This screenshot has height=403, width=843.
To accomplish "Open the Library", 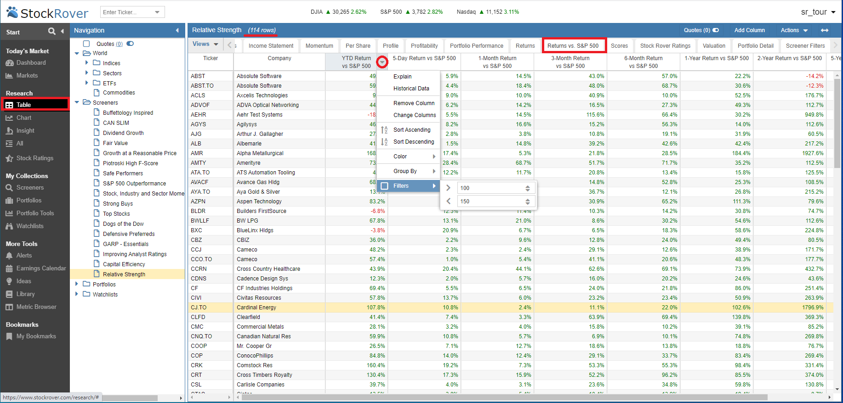I will click(25, 294).
